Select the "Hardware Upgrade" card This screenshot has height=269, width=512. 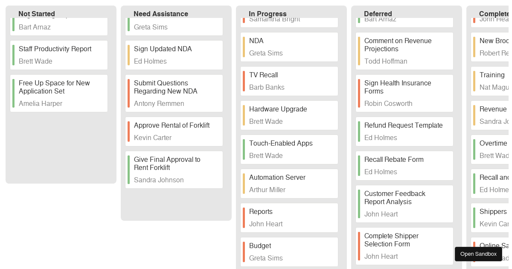[x=289, y=115]
